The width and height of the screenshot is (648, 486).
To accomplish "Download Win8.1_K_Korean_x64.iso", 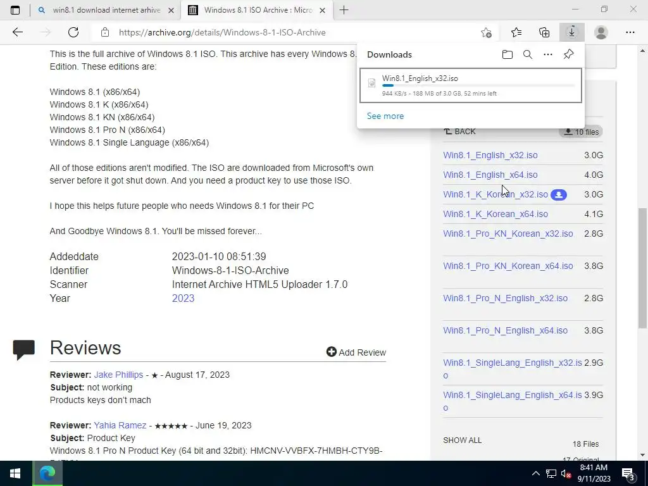I will coord(495,214).
